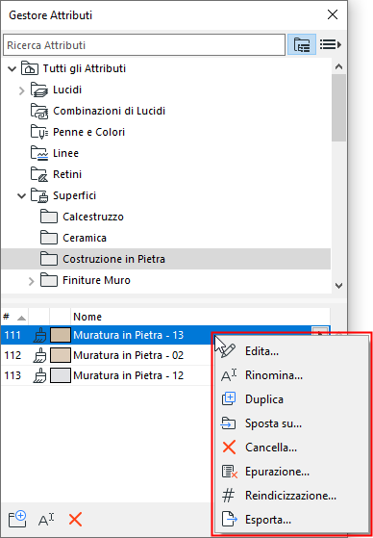Screen dimensions: 373x538
Task: Click the color swatch of attribute 113
Action: [x=61, y=375]
